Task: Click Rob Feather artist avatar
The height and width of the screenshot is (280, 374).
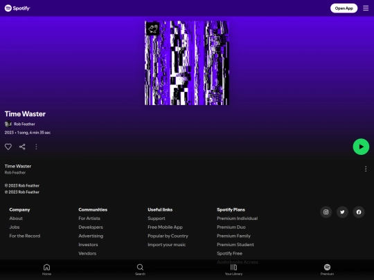Action: click(x=8, y=124)
